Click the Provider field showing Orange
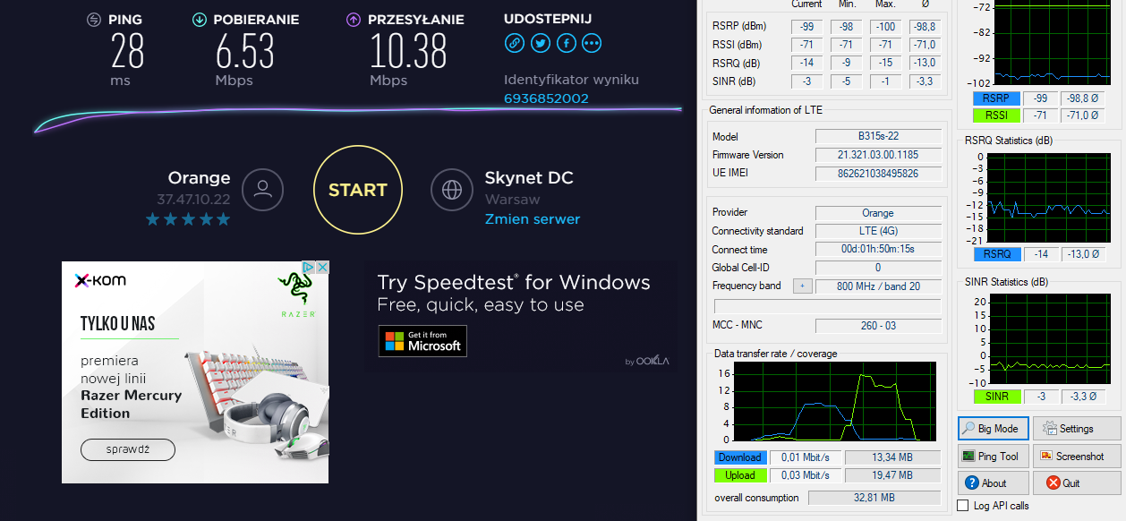The width and height of the screenshot is (1126, 521). pyautogui.click(x=878, y=213)
